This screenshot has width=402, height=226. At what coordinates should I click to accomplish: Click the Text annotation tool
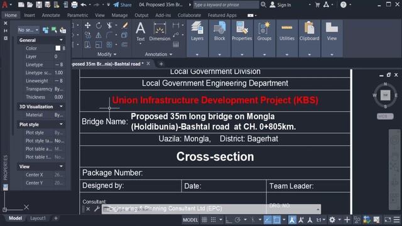(140, 32)
